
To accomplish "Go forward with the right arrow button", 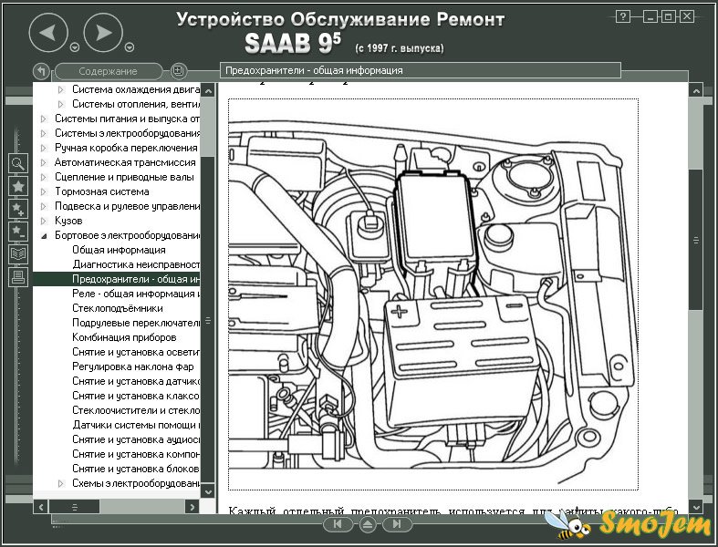I will tap(103, 33).
